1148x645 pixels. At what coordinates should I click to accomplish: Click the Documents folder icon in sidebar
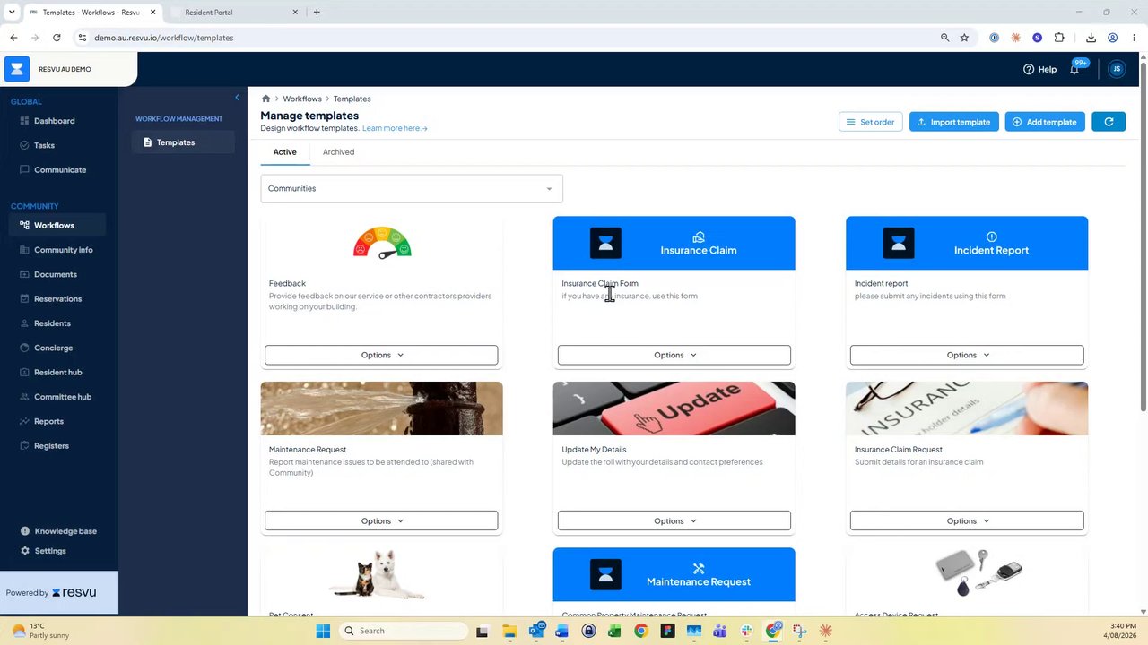[x=25, y=274]
